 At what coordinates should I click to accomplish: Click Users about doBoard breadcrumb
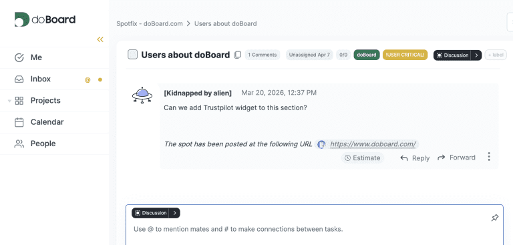[225, 24]
